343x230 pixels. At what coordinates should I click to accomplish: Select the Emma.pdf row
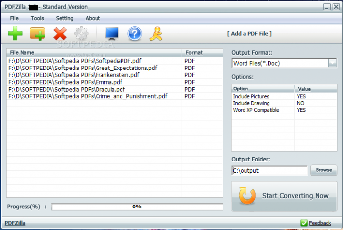pyautogui.click(x=115, y=82)
